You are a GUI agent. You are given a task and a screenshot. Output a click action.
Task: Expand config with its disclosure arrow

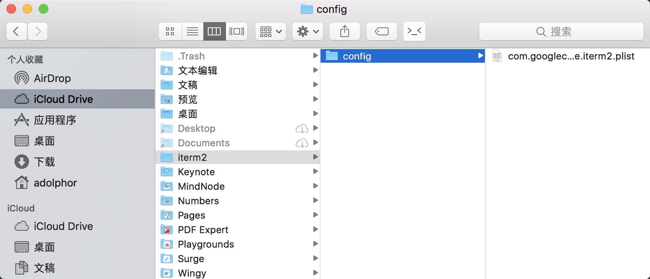(480, 55)
